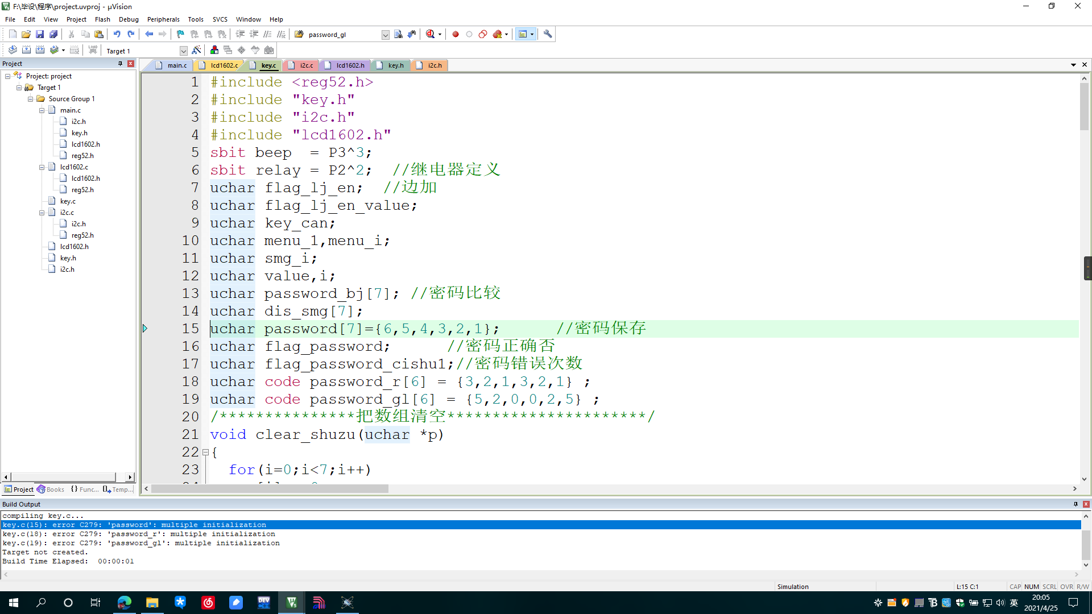Open the editor tab list dropdown
The height and width of the screenshot is (614, 1092).
click(x=1073, y=65)
